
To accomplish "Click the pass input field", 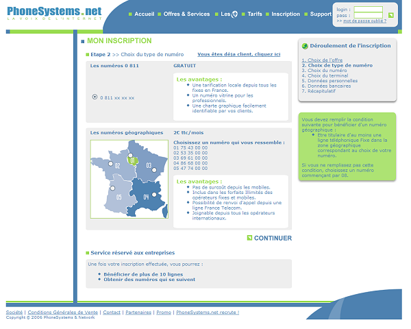I will (x=368, y=16).
